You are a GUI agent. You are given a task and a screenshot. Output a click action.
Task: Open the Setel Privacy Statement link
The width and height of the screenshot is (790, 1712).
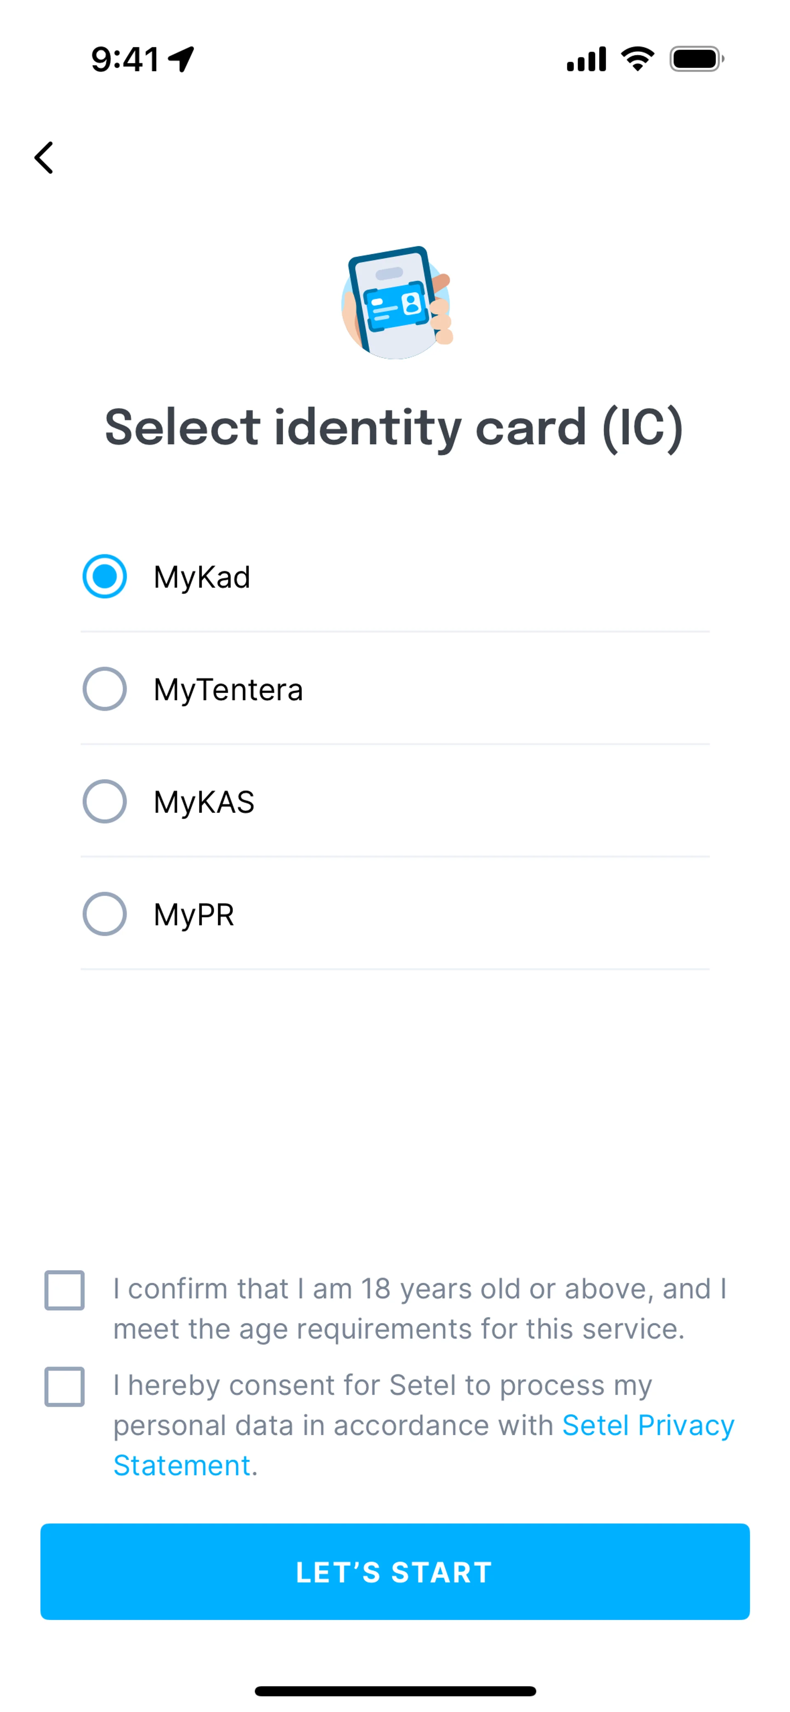tap(648, 1426)
